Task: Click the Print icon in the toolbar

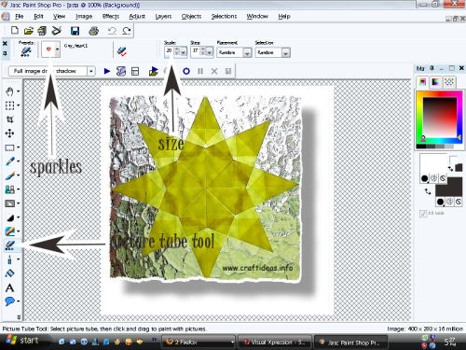Action: tap(93, 31)
